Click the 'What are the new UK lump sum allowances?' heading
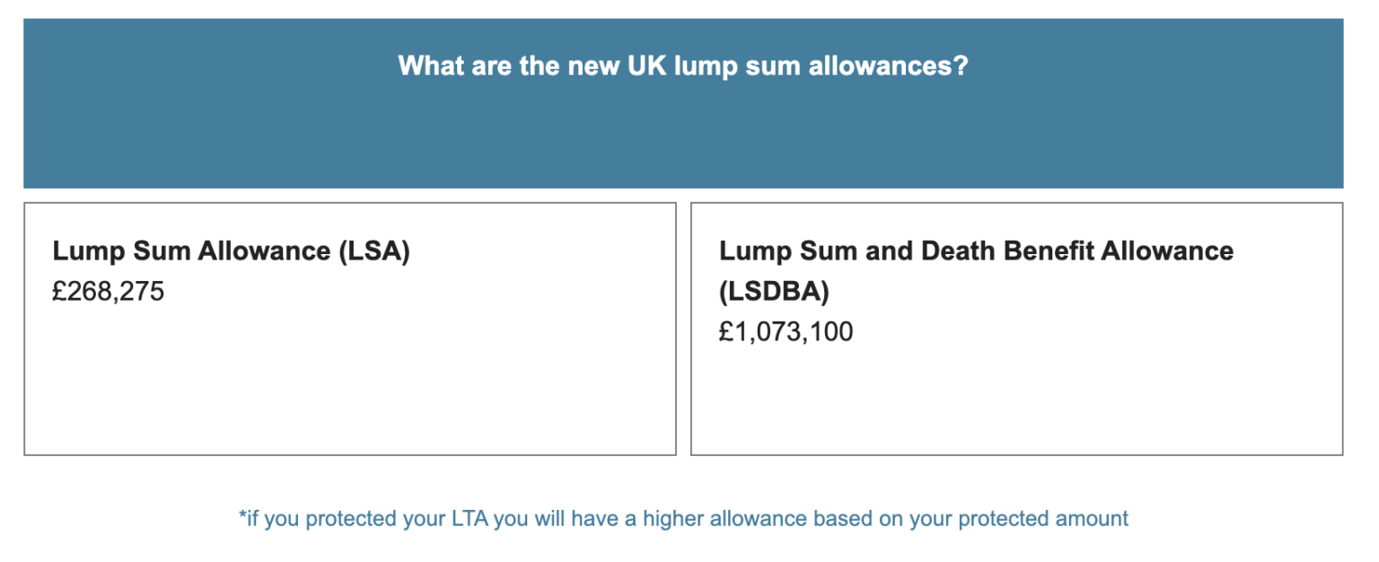This screenshot has width=1379, height=562. click(x=682, y=66)
